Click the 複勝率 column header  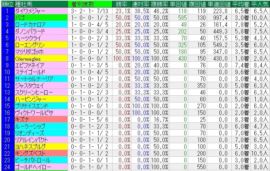[159, 4]
